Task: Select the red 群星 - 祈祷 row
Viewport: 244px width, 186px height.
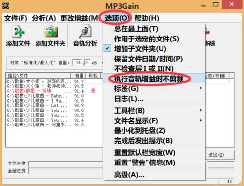Action: (55, 91)
